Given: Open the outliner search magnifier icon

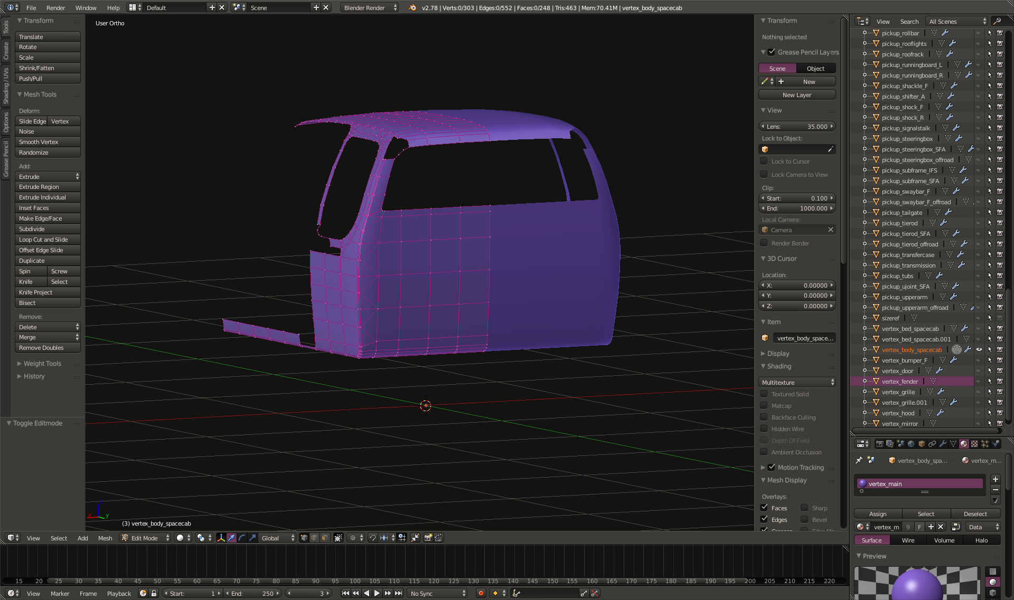Looking at the screenshot, I should pos(997,21).
